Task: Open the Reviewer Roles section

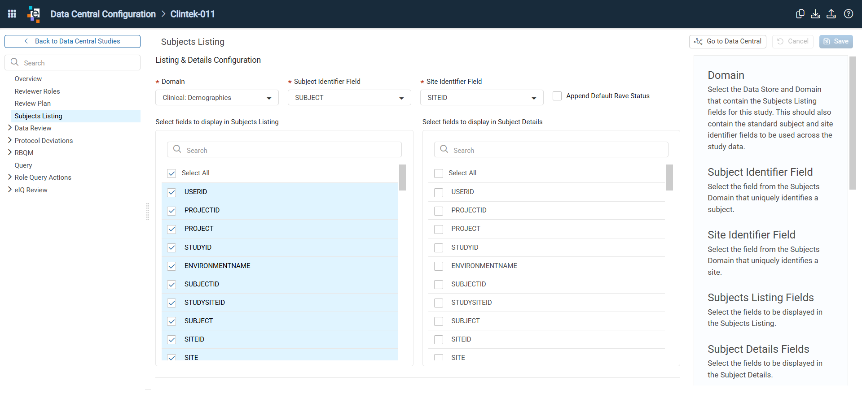Action: coord(37,91)
